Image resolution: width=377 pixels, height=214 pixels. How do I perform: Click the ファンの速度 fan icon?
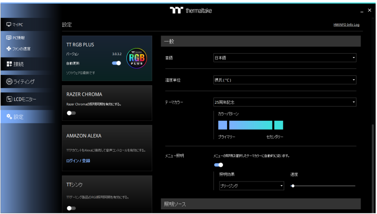(9, 49)
